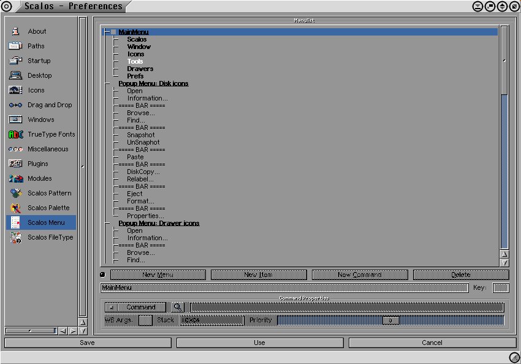Viewport: 521px width, 364px height.
Task: Click the Cancel button
Action: (432, 343)
